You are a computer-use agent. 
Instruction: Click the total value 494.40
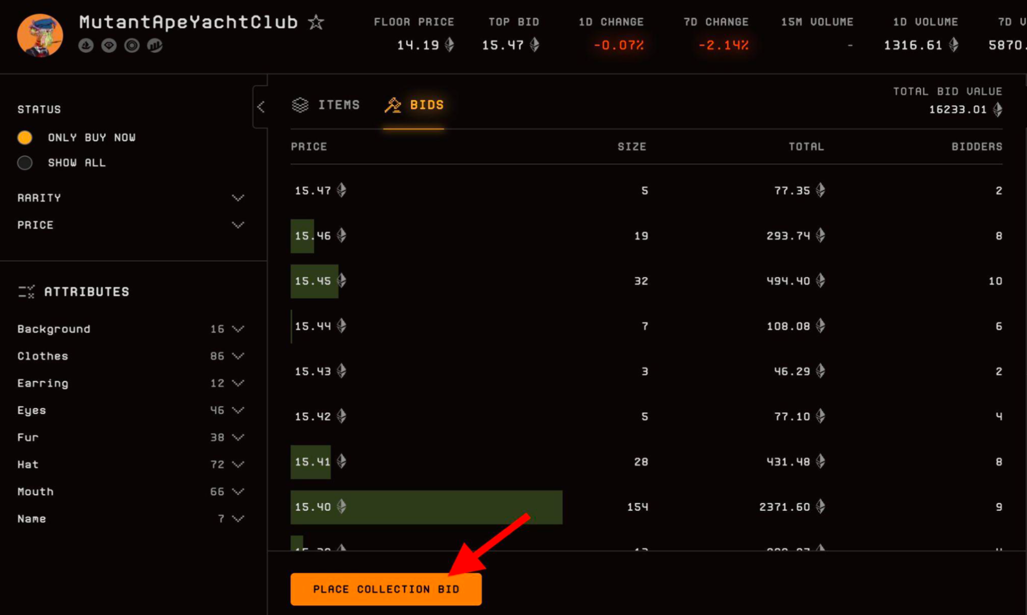788,281
